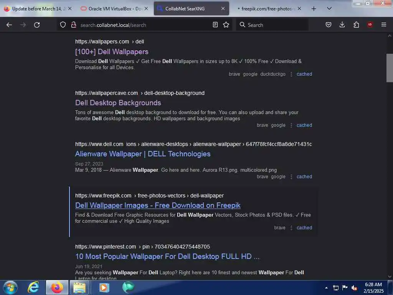
Task: List all tabs with the chevron
Action: pyautogui.click(x=329, y=8)
